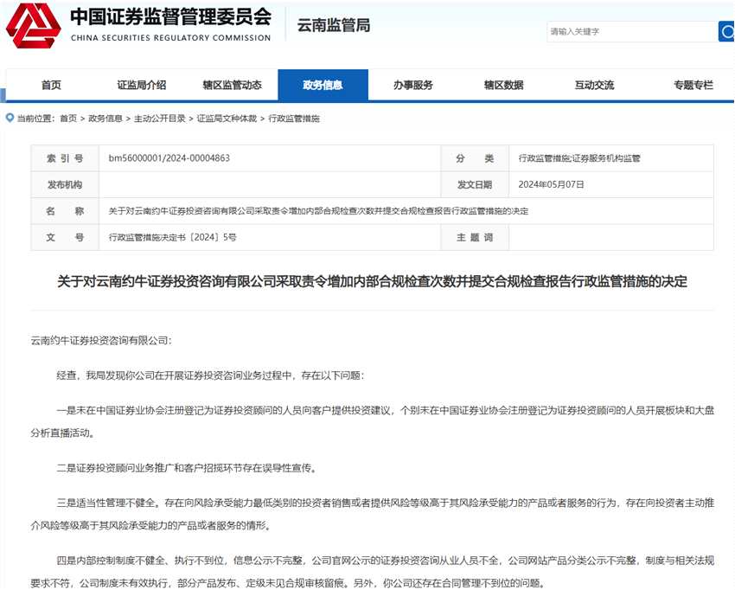
Task: Click the paragraph starting 一是未在中国证券业协会
Action: click(x=372, y=421)
